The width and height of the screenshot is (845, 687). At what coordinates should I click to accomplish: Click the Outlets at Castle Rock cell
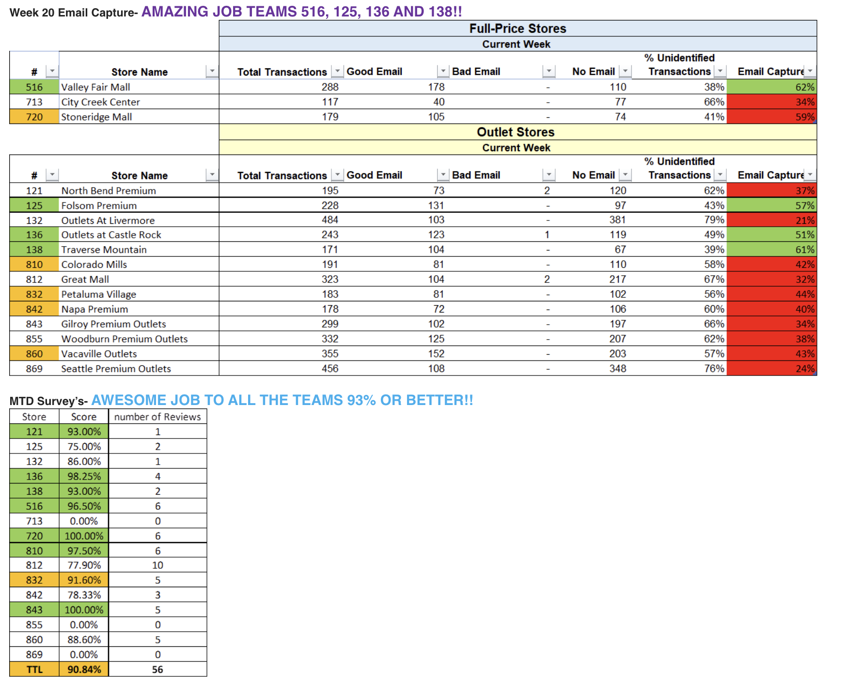139,235
